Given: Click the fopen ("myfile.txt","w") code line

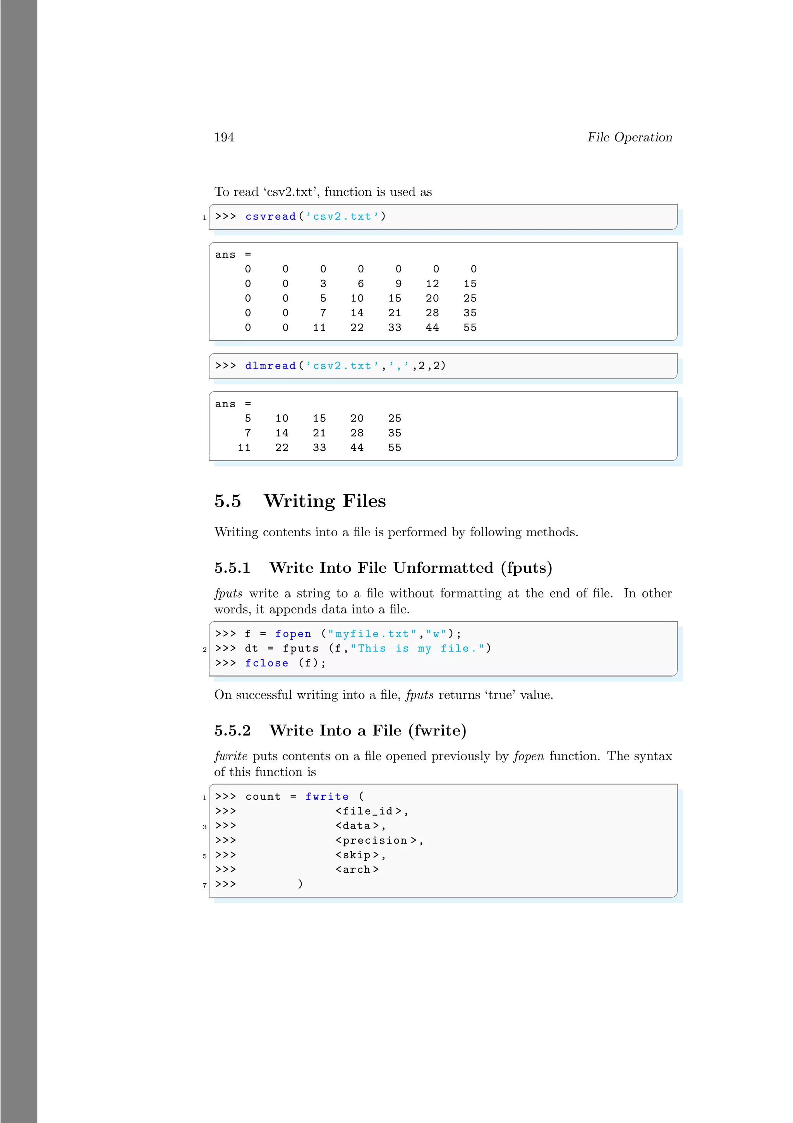Looking at the screenshot, I should point(338,634).
